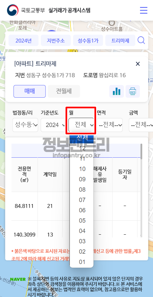Choose month 05 in dropdown list

pyautogui.click(x=81, y=221)
